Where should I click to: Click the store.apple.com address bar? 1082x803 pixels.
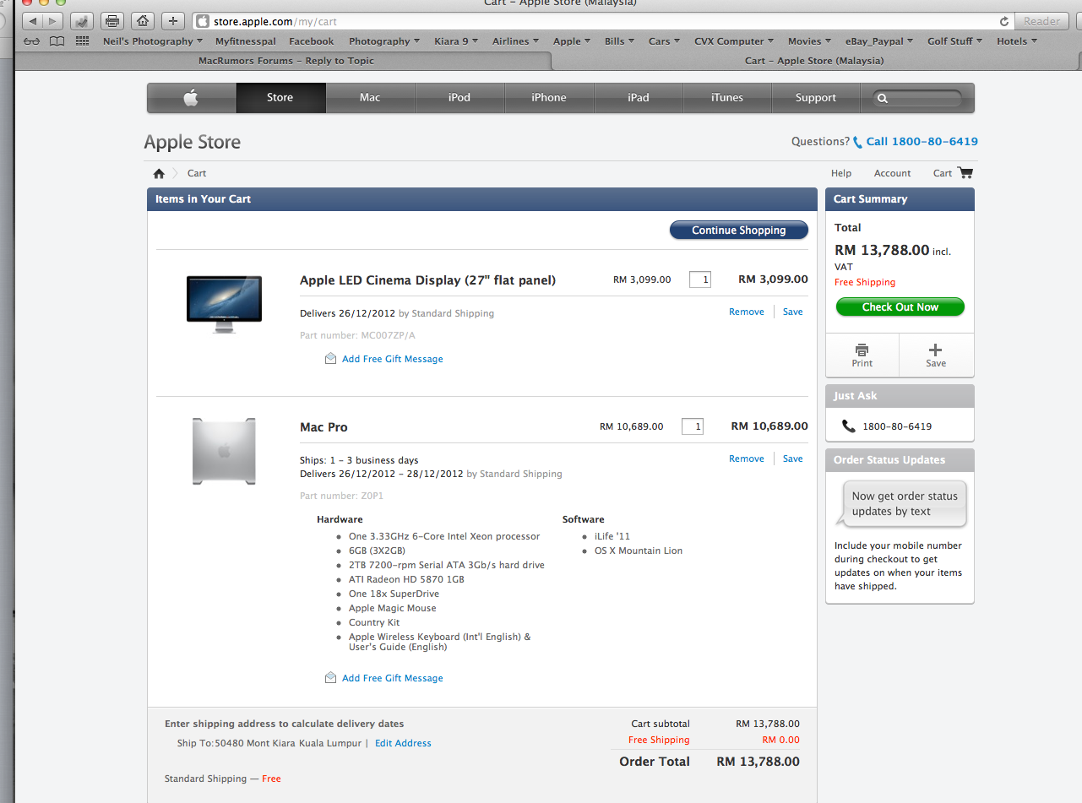[603, 21]
